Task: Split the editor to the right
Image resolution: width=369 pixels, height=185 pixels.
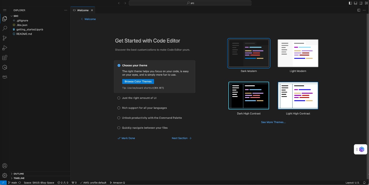Action: point(359,10)
